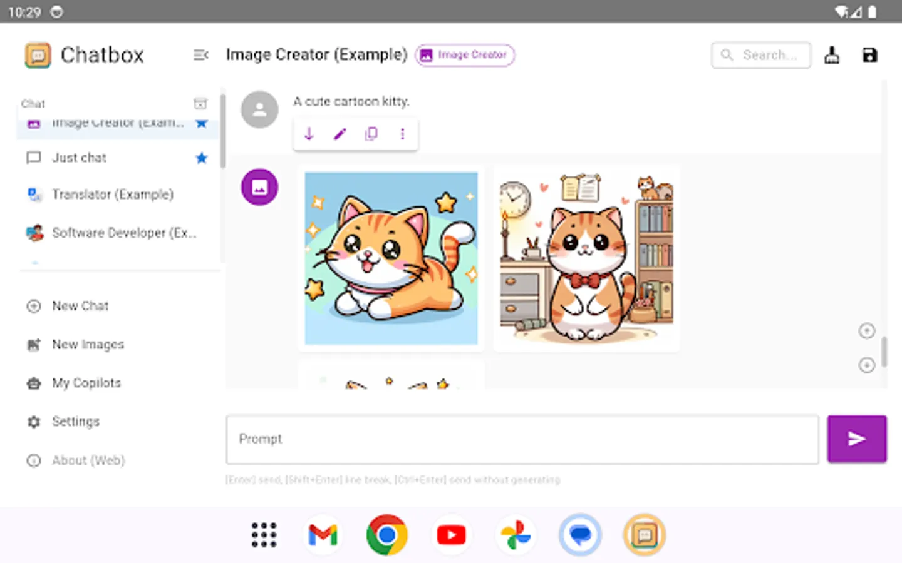Collapse the sidebar with the collapse icon
Screen dimensions: 902x563
[x=200, y=55]
